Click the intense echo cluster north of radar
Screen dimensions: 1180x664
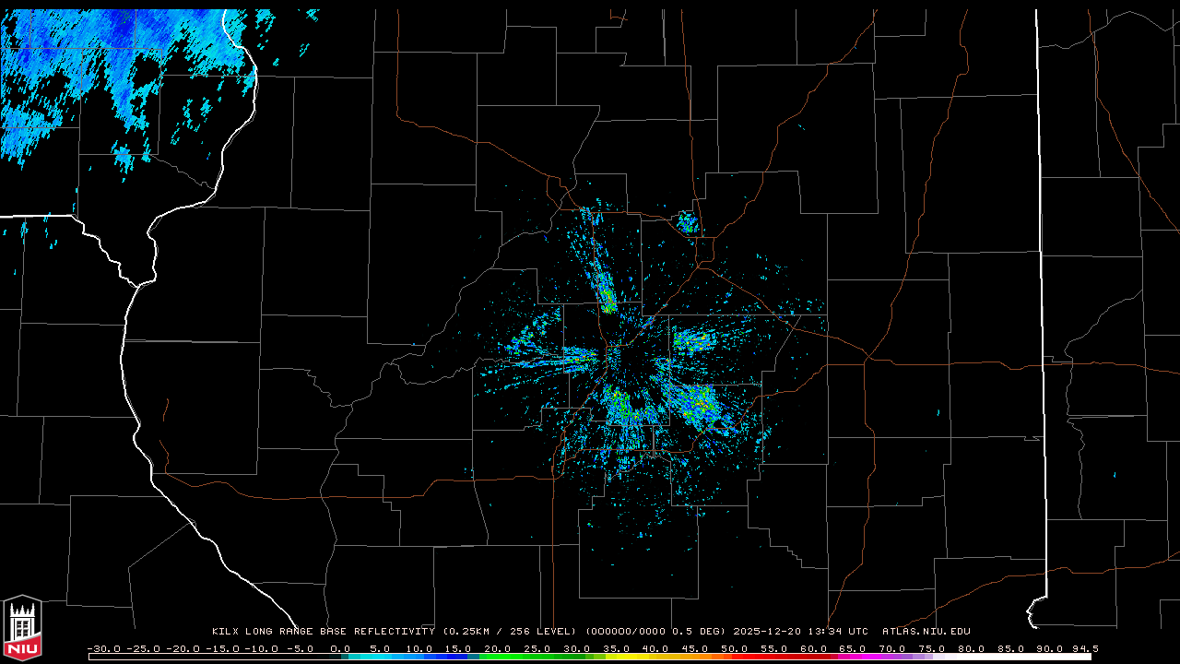coord(607,295)
